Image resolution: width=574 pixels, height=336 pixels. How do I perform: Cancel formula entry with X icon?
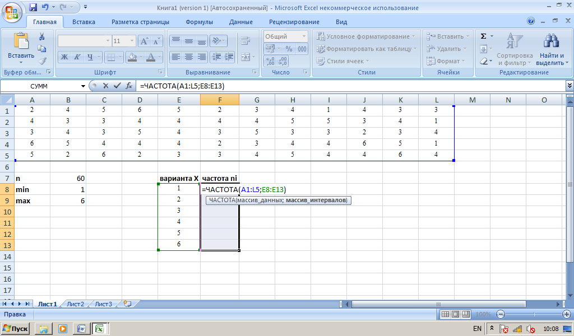pos(106,86)
